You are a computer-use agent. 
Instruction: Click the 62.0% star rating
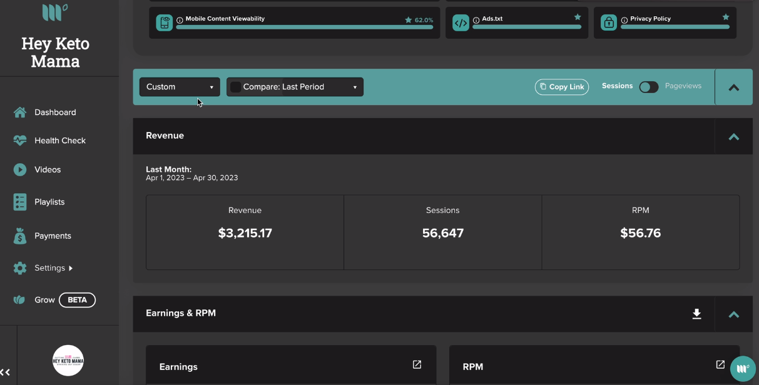click(419, 20)
